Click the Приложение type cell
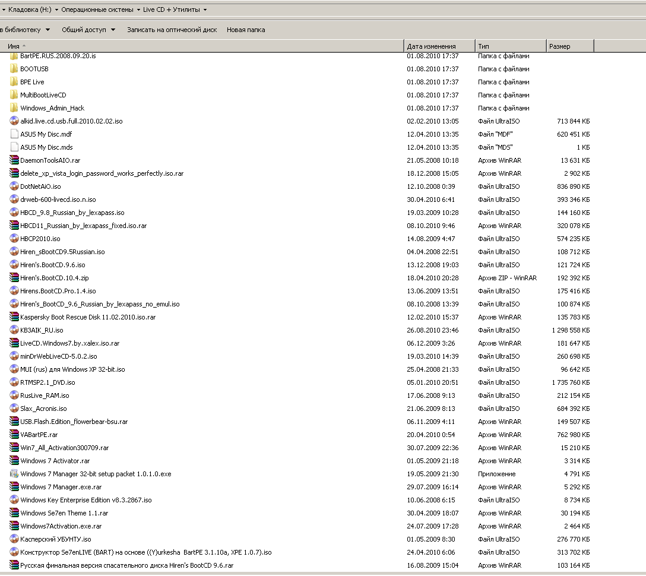646x576 pixels. [497, 474]
